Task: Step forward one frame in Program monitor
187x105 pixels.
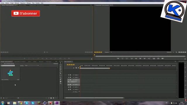Action: 145,59
